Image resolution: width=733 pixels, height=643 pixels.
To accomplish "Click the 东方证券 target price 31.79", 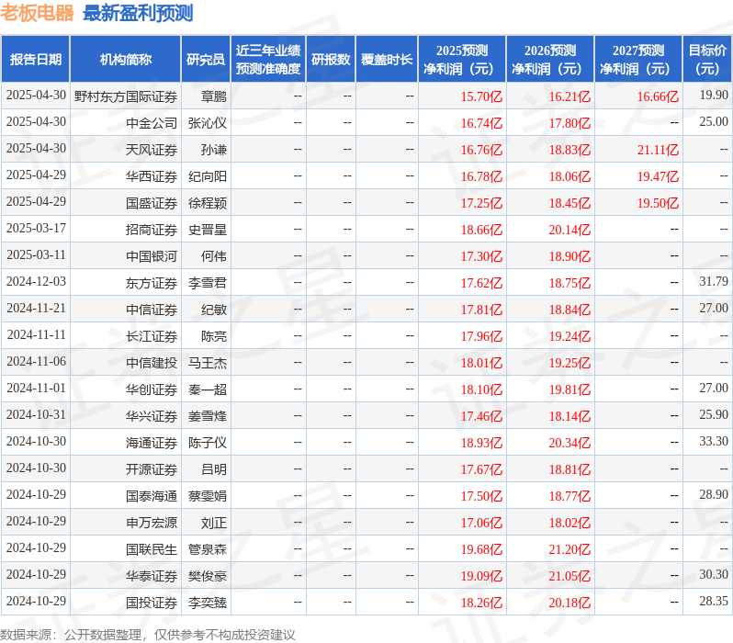I will pyautogui.click(x=714, y=281).
